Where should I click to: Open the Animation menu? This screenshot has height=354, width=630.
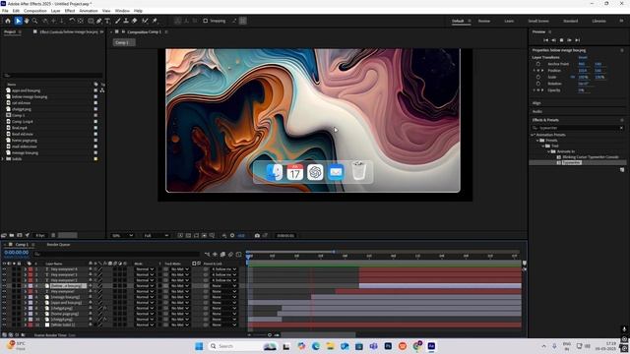89,11
